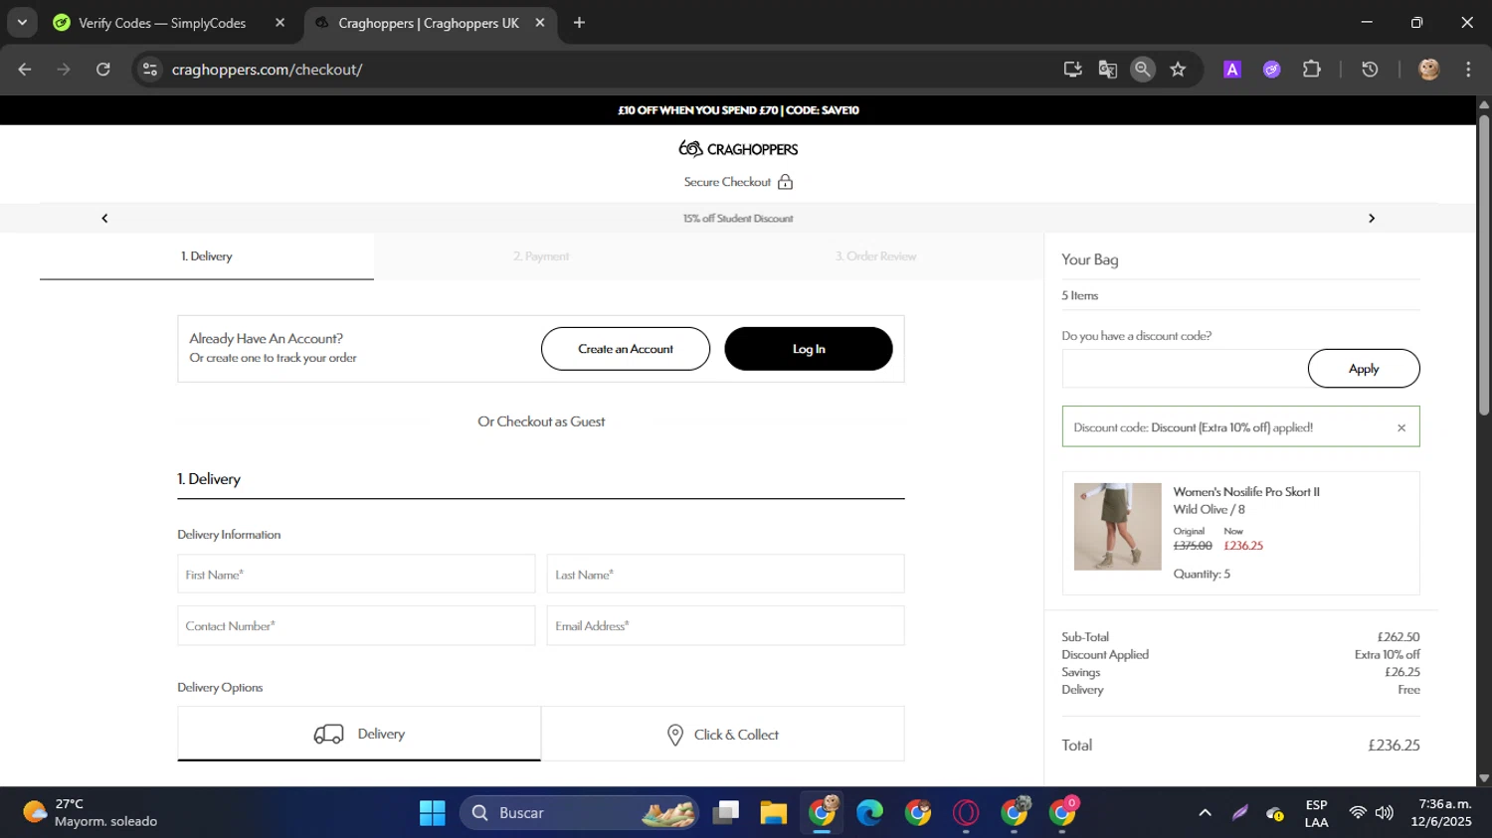Viewport: 1492px width, 838px height.
Task: Click the taskbar Buscar search box
Action: pos(580,813)
